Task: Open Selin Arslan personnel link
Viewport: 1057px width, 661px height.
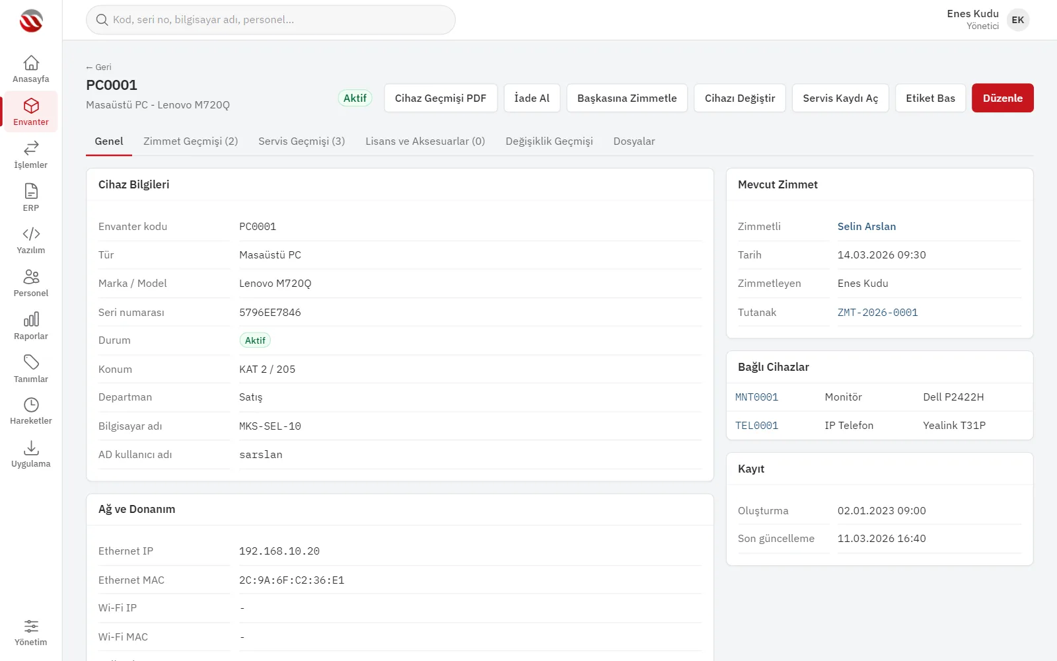Action: (867, 226)
